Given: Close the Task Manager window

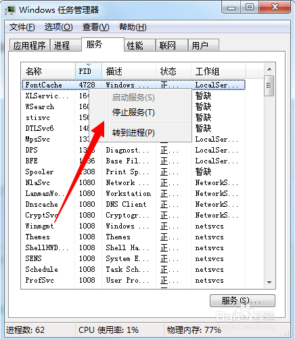Looking at the screenshot, I should coord(275,7).
